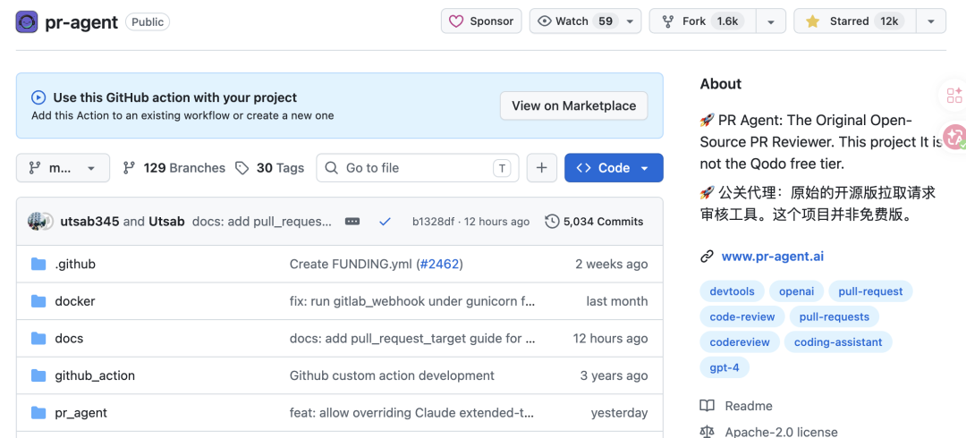Click the pr_agent folder icon
Viewport: 966px width, 438px height.
[38, 412]
